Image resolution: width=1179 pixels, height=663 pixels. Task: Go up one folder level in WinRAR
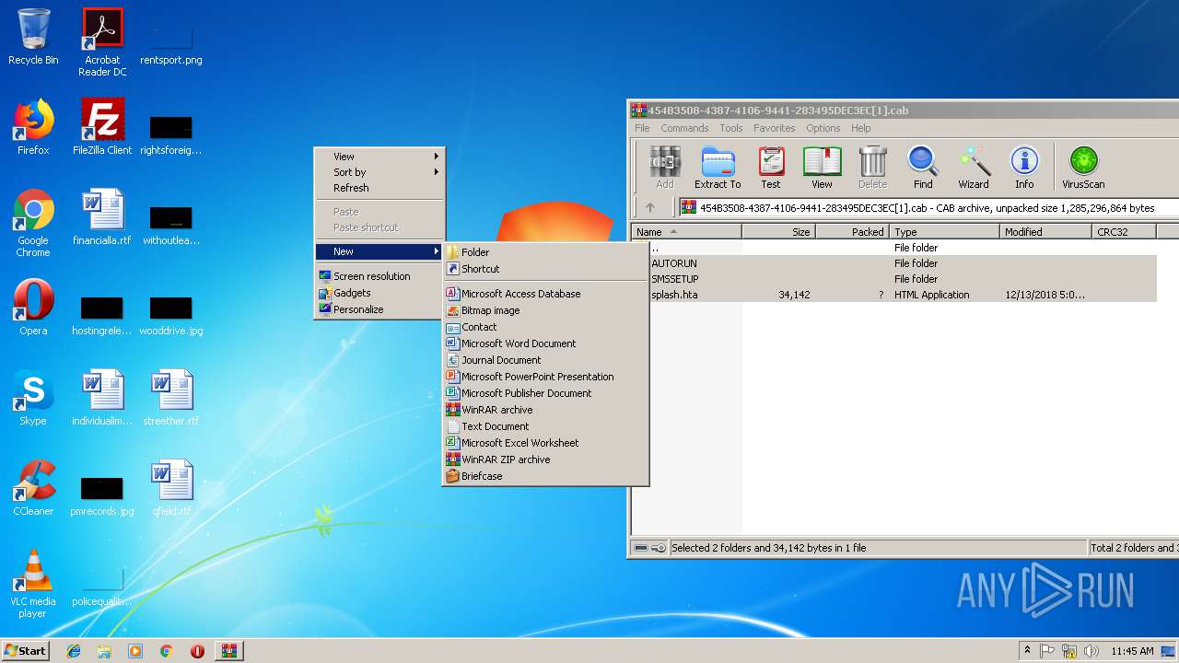[x=649, y=208]
